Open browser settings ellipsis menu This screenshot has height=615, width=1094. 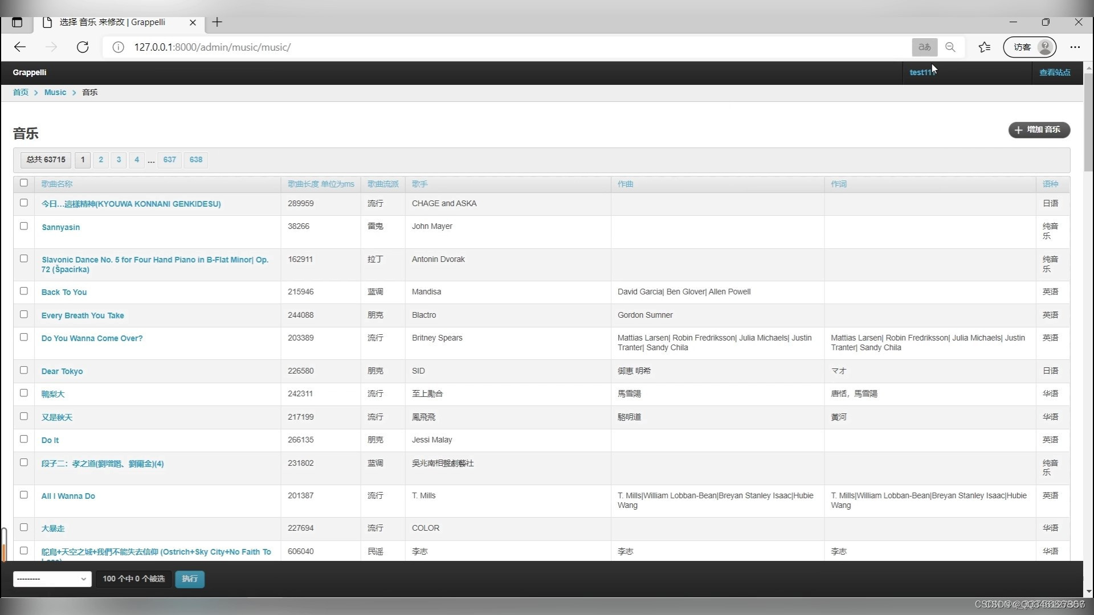[x=1075, y=47]
